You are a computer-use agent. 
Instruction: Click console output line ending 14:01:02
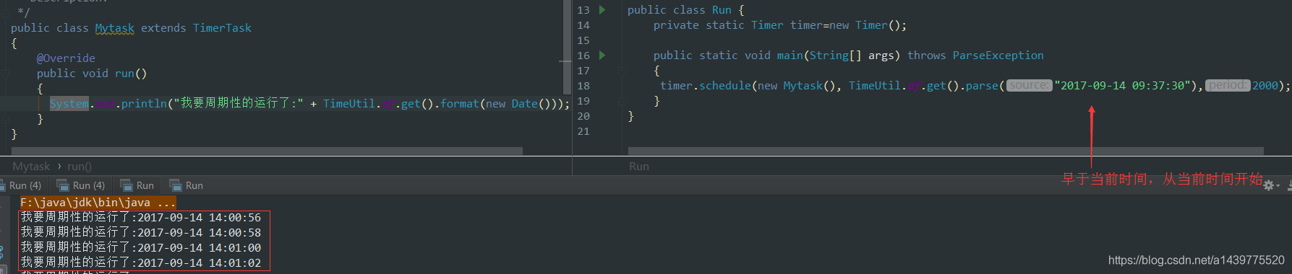141,262
